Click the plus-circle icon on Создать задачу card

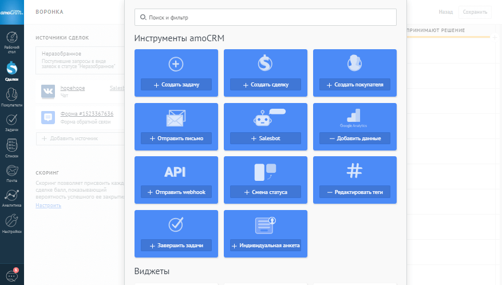point(176,64)
